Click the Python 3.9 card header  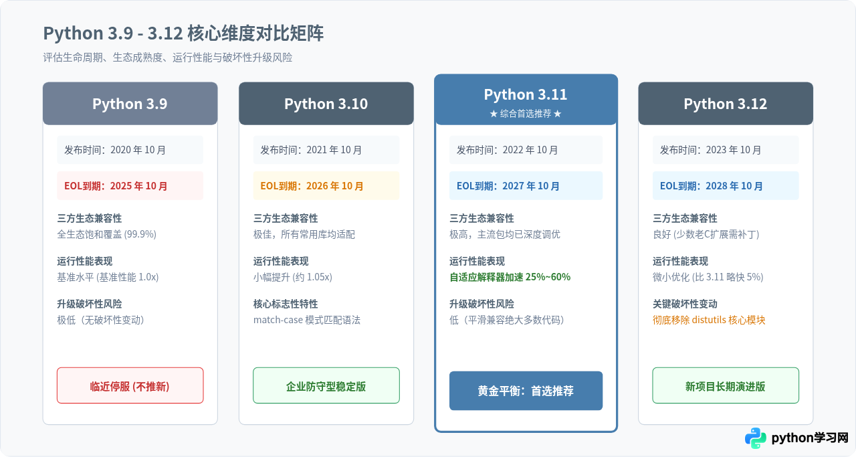coord(130,104)
